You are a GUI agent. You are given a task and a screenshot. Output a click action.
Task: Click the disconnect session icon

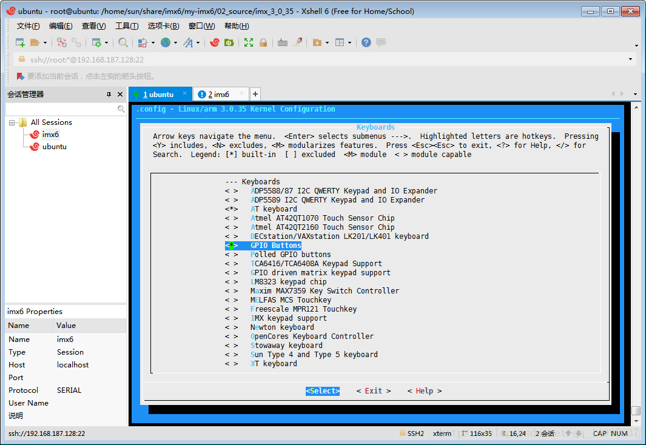62,42
